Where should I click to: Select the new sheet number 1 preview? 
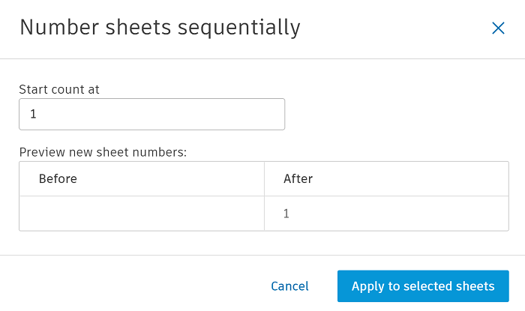(286, 214)
